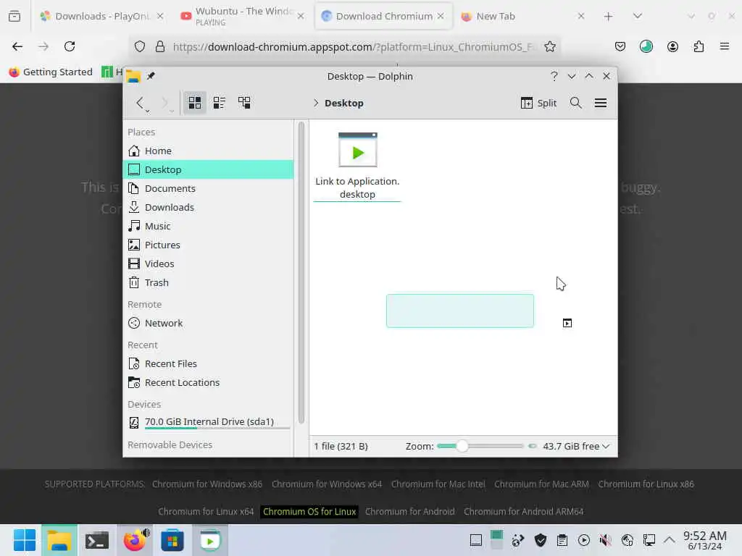
Task: Open Videos in Places panel
Action: pos(208,264)
